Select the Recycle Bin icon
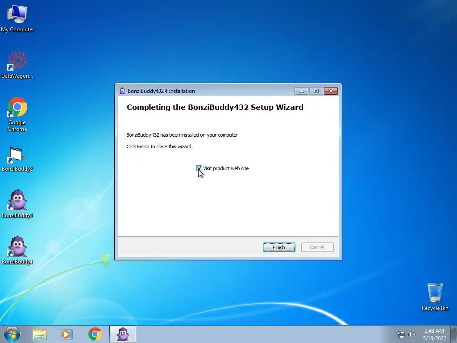457x343 pixels. tap(435, 297)
